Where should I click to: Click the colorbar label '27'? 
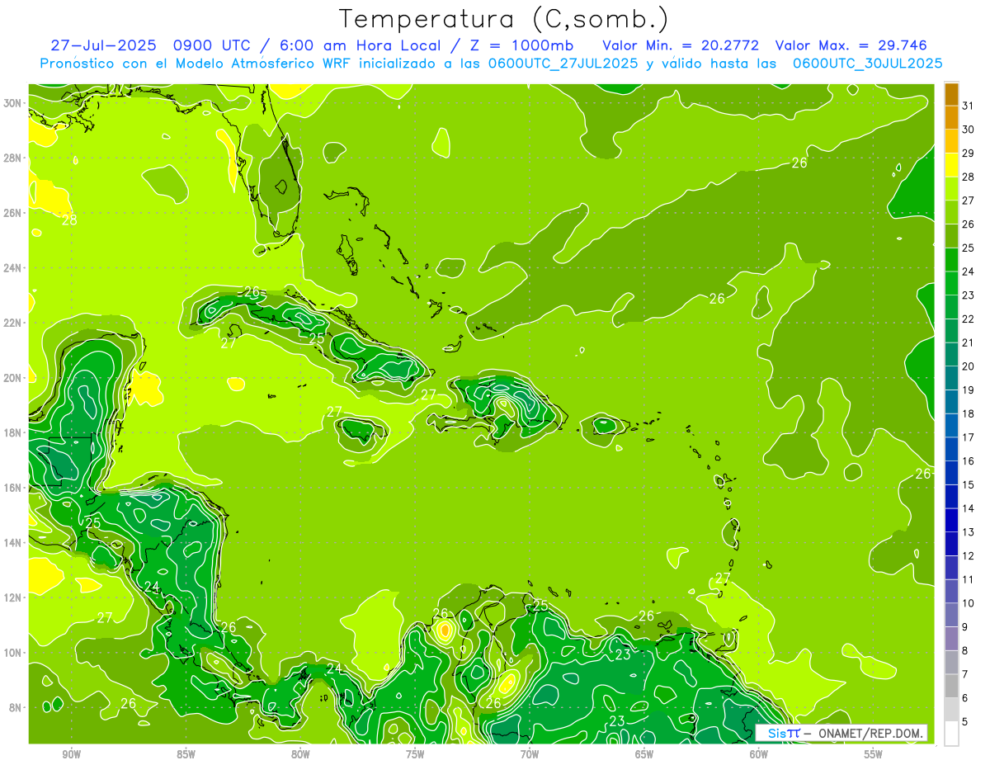[969, 200]
